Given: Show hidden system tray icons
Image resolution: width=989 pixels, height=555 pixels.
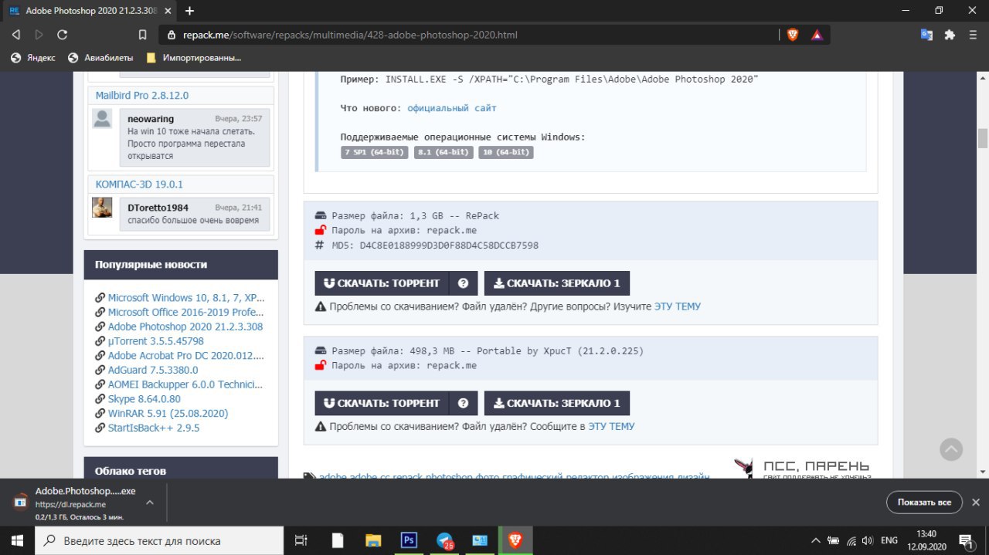Looking at the screenshot, I should [815, 540].
